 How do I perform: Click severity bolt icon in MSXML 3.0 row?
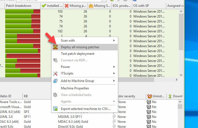[114, 117]
